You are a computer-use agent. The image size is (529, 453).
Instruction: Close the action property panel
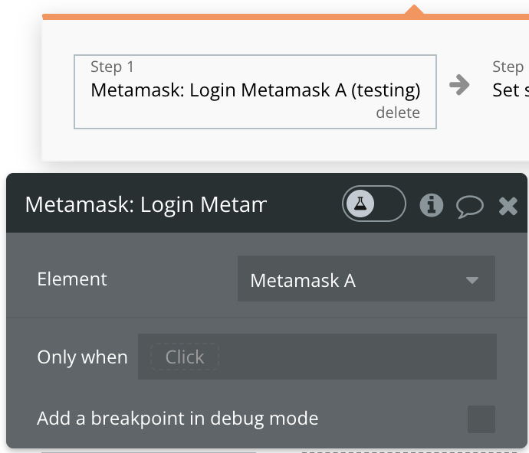pyautogui.click(x=508, y=206)
